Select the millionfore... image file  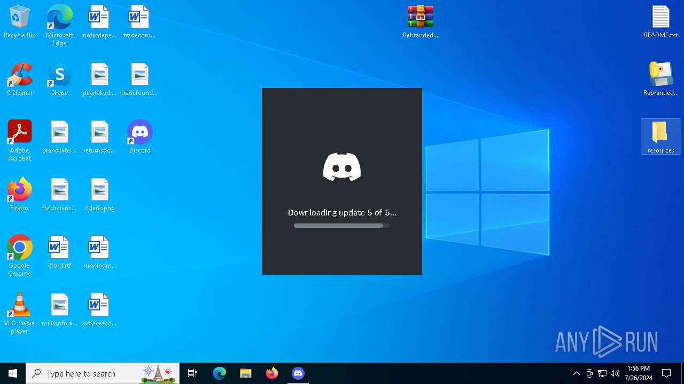point(59,310)
